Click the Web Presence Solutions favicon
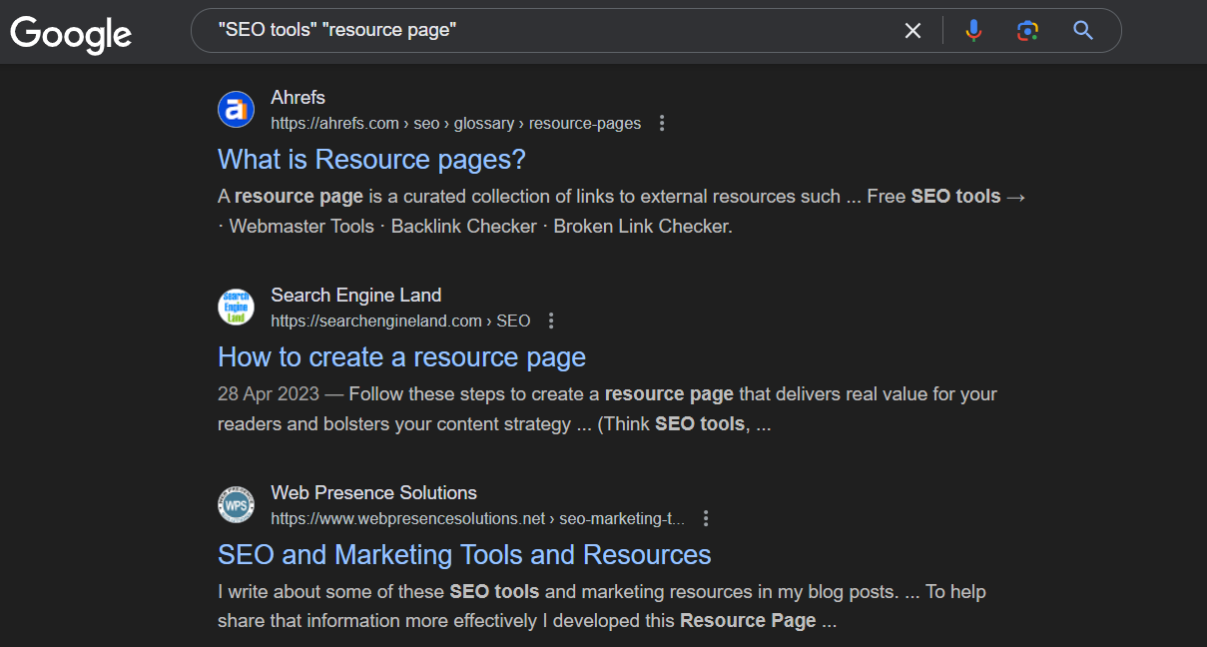Screen dimensions: 1207x647 coord(237,504)
